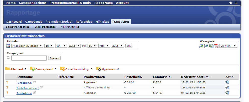Select Salestransacties sub-tab
Viewport: 249px width, 102px height.
(18, 27)
